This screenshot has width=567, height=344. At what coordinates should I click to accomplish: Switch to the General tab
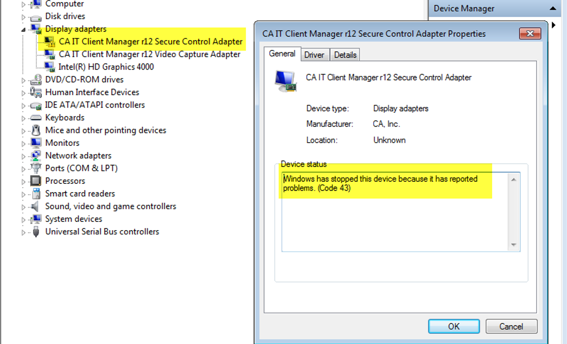click(x=282, y=54)
